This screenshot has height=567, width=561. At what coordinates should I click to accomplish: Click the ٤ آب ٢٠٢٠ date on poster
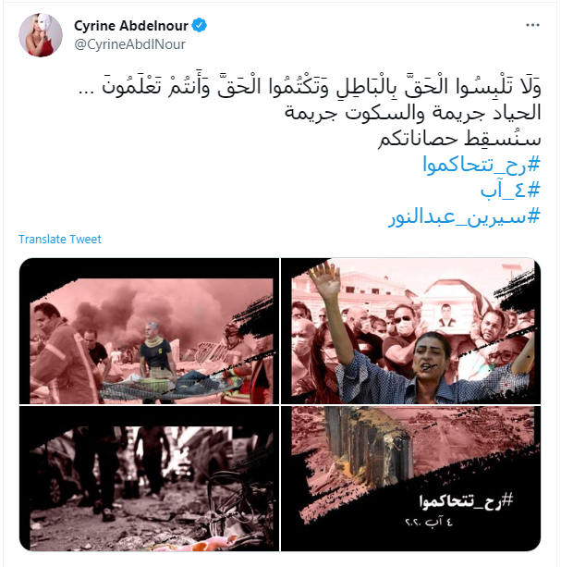(429, 523)
